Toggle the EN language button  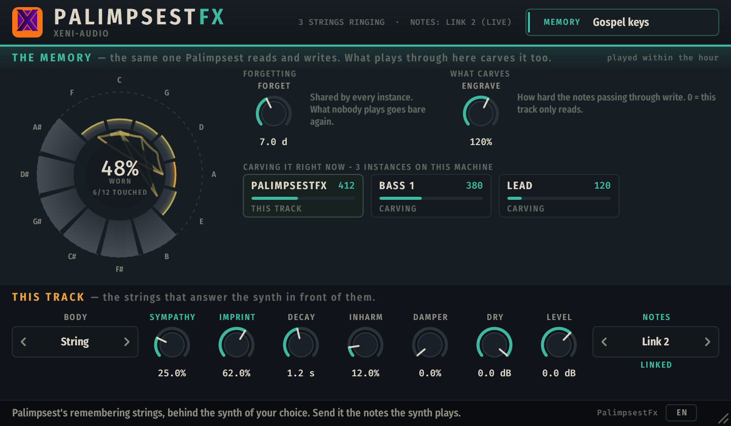681,413
